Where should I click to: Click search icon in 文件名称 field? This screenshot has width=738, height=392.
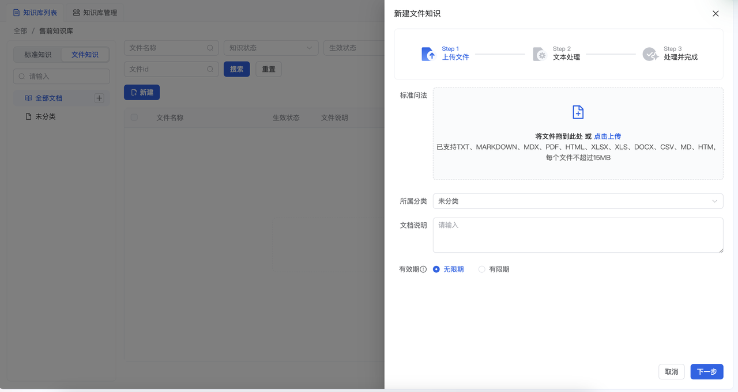[210, 48]
